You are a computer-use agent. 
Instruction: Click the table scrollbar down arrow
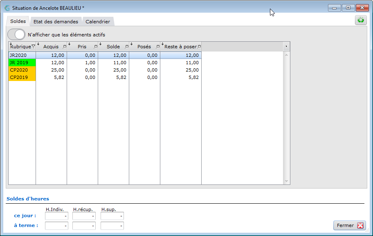pyautogui.click(x=286, y=181)
